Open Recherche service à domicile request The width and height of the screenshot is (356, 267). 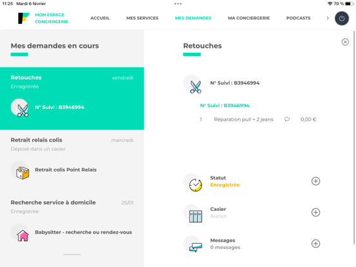[72, 223]
